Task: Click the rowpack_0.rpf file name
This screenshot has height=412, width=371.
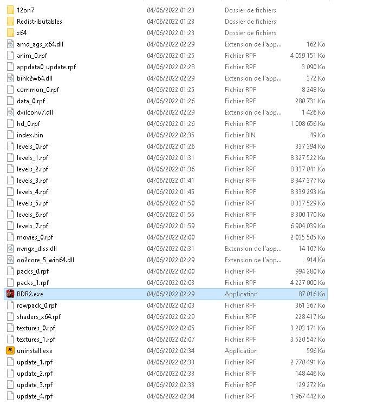Action: (x=37, y=305)
